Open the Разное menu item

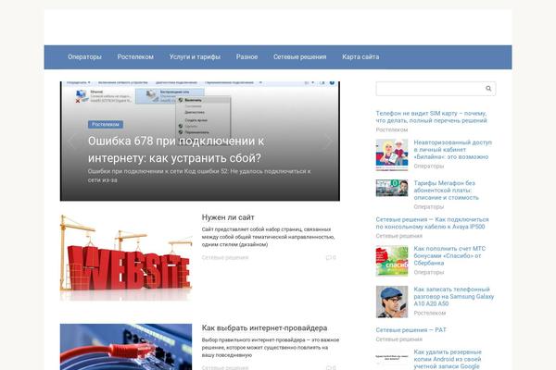(x=246, y=56)
